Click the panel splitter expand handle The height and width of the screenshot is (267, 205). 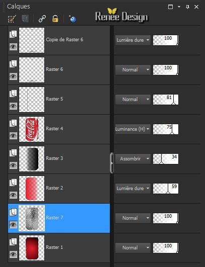[112, 163]
